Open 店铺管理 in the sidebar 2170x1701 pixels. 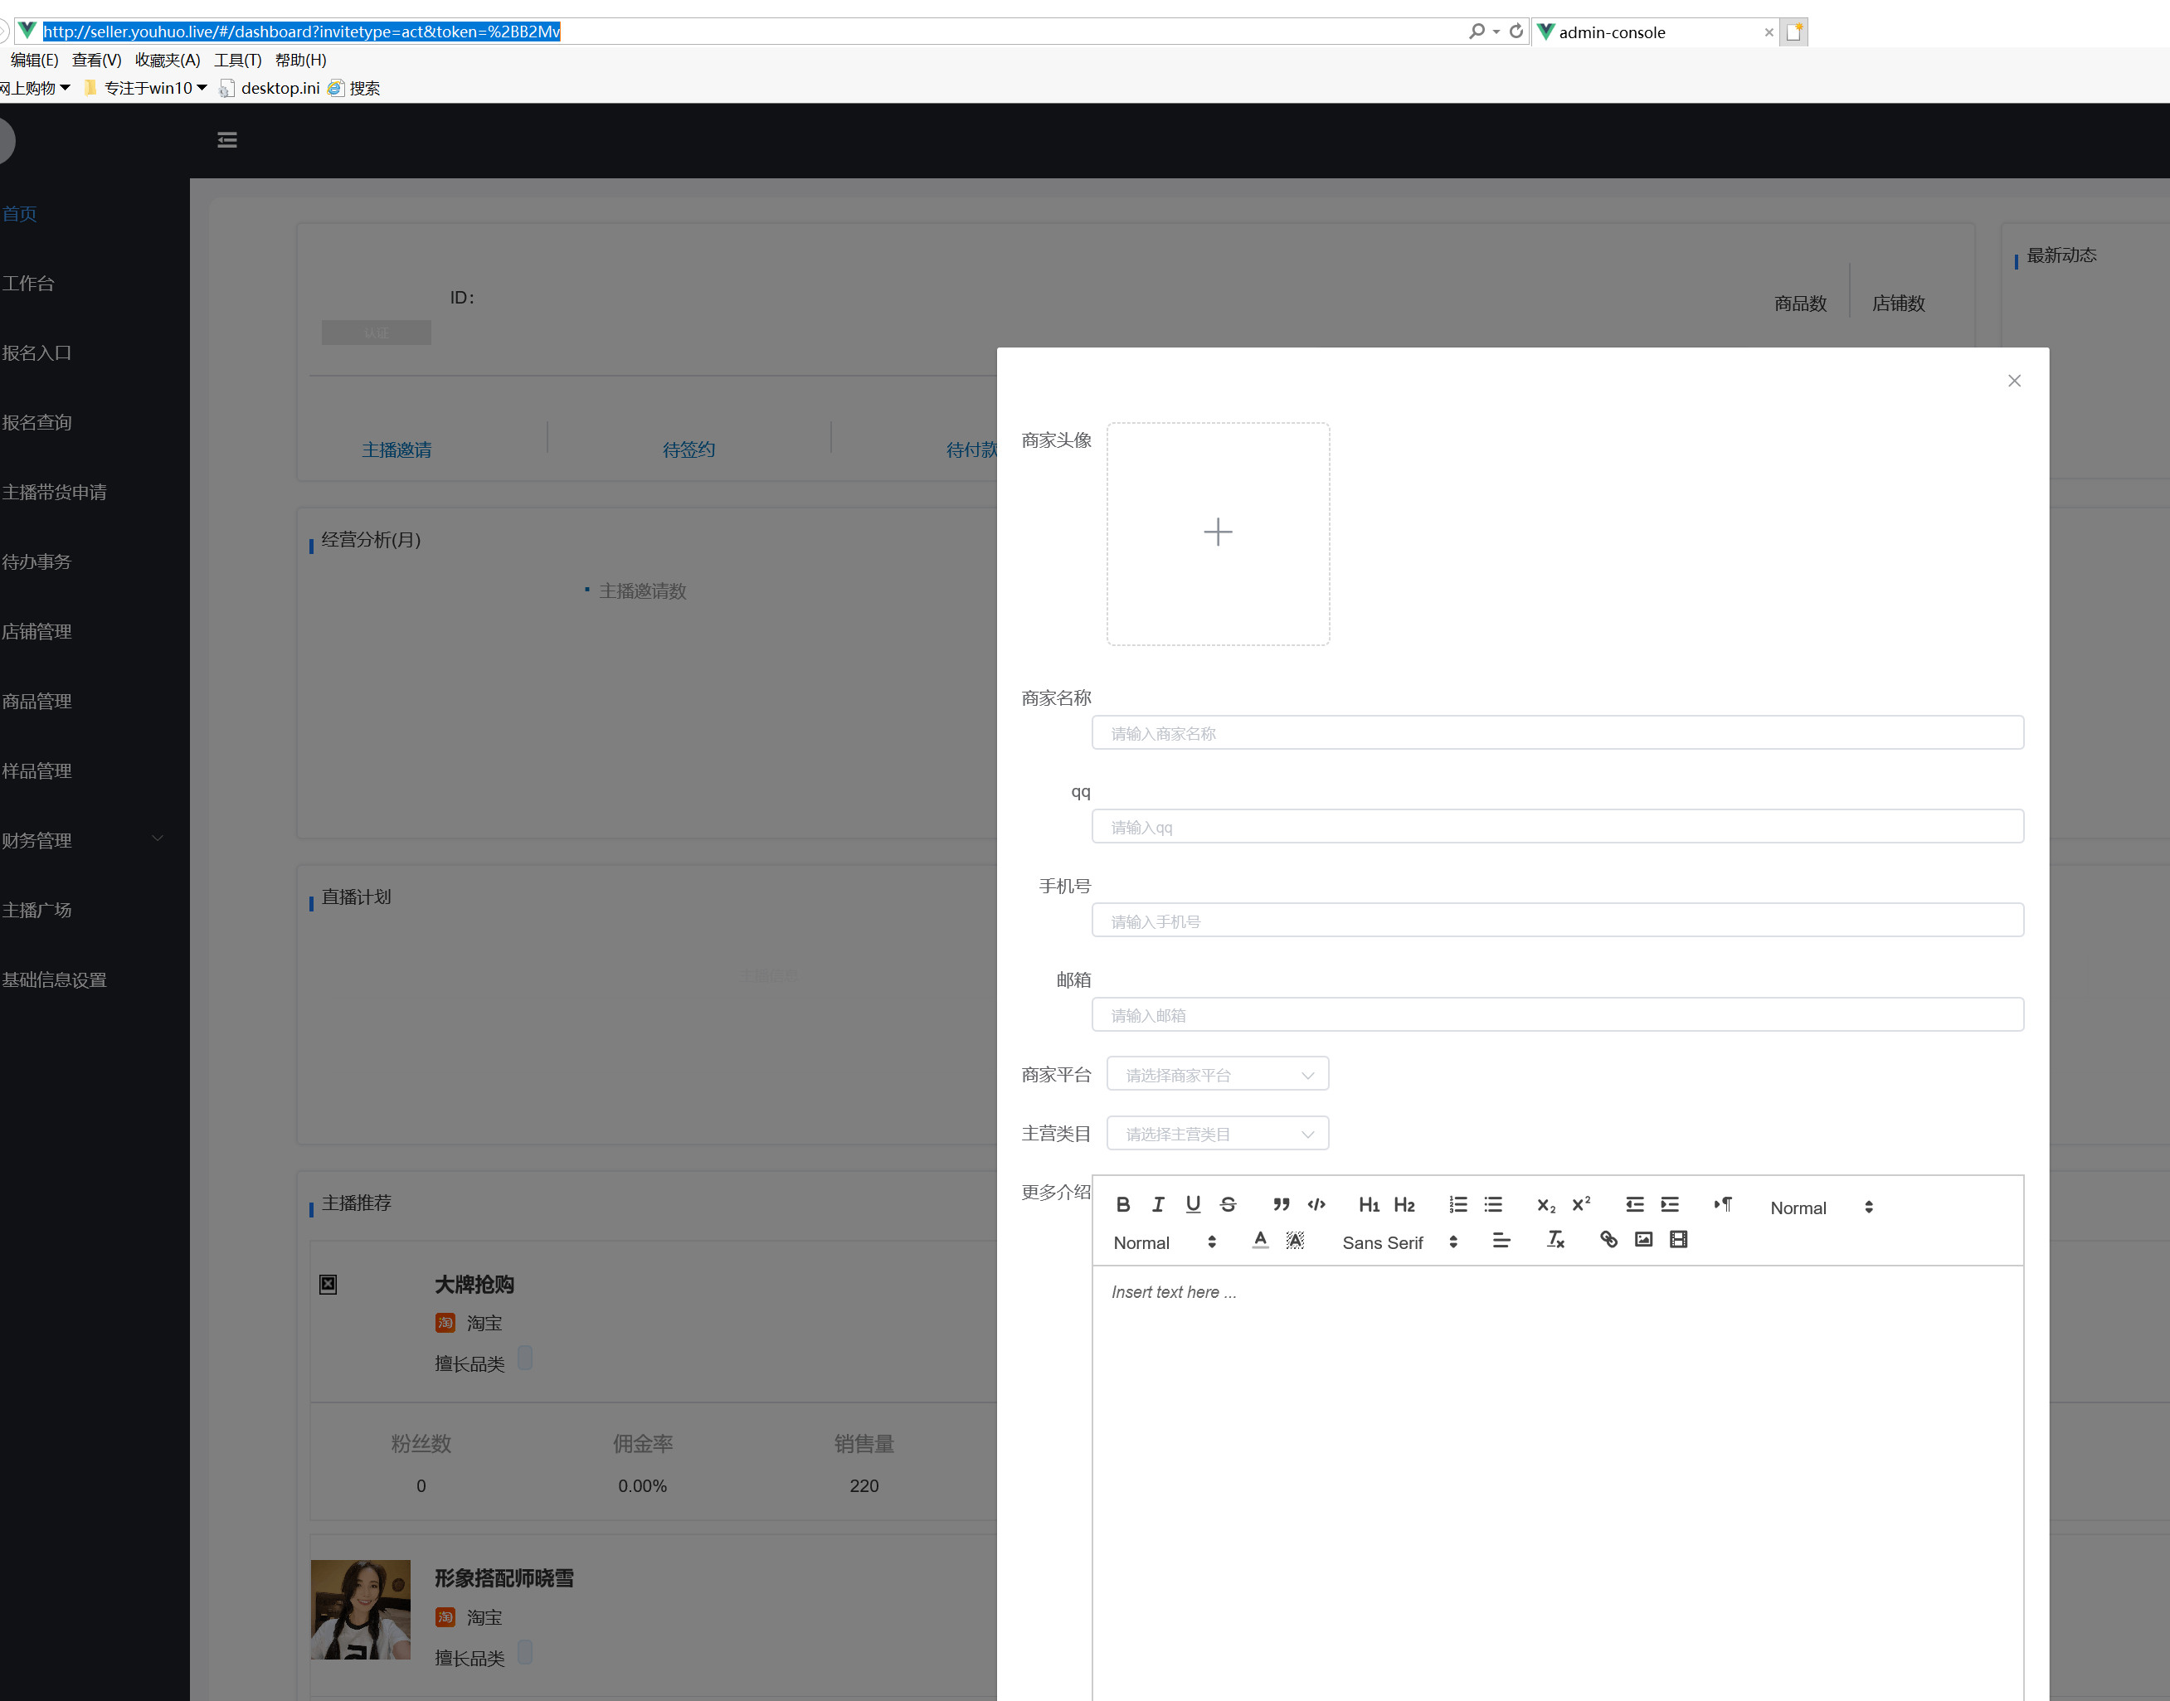point(38,631)
